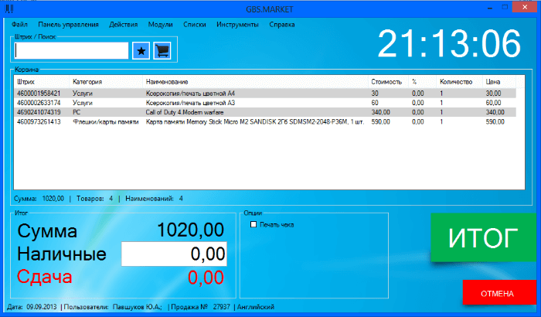Open the Инструменты menu

(237, 25)
